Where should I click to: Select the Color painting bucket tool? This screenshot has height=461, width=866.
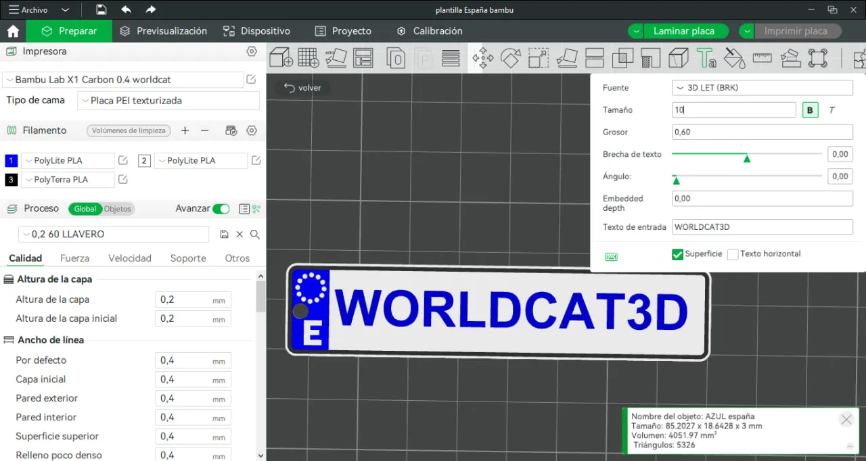click(734, 58)
